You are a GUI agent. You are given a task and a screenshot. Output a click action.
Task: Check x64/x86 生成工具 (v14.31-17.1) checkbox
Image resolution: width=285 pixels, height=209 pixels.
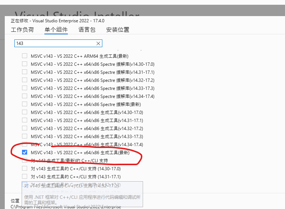tap(25, 120)
